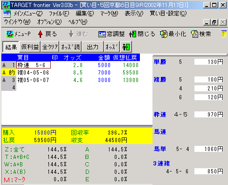Open the オプション(O) menu
The width and height of the screenshot is (228, 185).
coord(49,22)
